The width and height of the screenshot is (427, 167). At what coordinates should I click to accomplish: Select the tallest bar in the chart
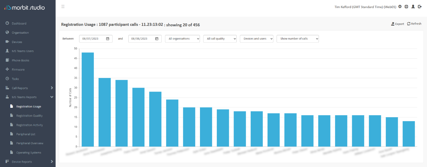click(x=88, y=99)
